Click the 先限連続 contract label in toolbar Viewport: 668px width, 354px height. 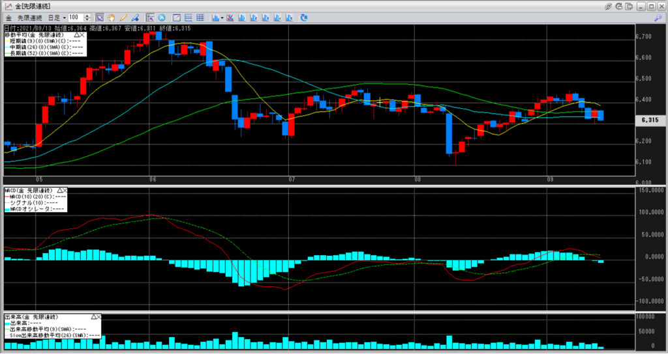30,18
